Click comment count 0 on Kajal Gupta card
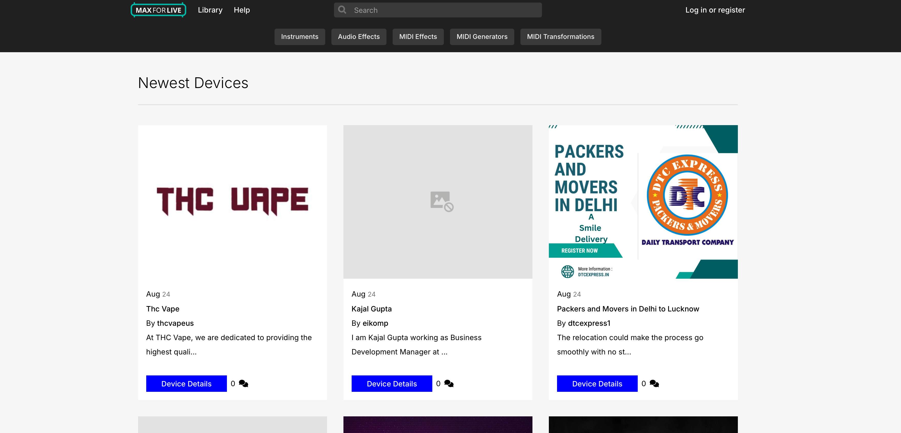Image resolution: width=901 pixels, height=433 pixels. click(438, 383)
